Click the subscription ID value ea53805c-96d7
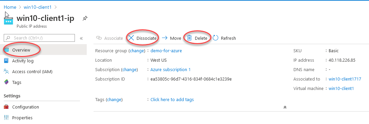Screen dimensions: 369x124 click(191, 79)
